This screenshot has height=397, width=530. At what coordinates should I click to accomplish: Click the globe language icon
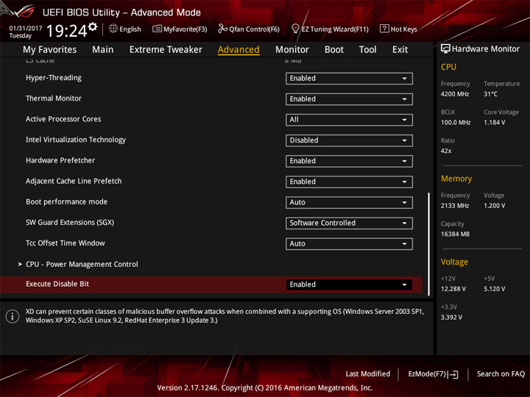(x=113, y=29)
